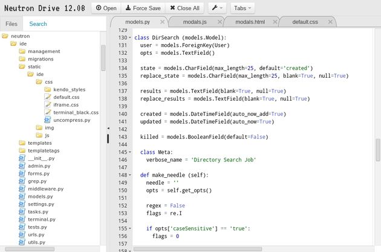Close the modals.js tab
Screen dimensions: 381x252
220,22
